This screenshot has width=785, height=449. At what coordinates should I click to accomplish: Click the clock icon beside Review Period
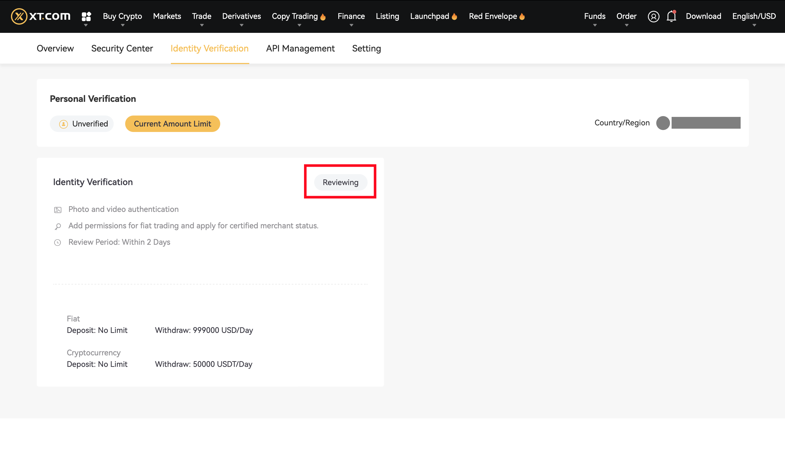[x=58, y=243]
